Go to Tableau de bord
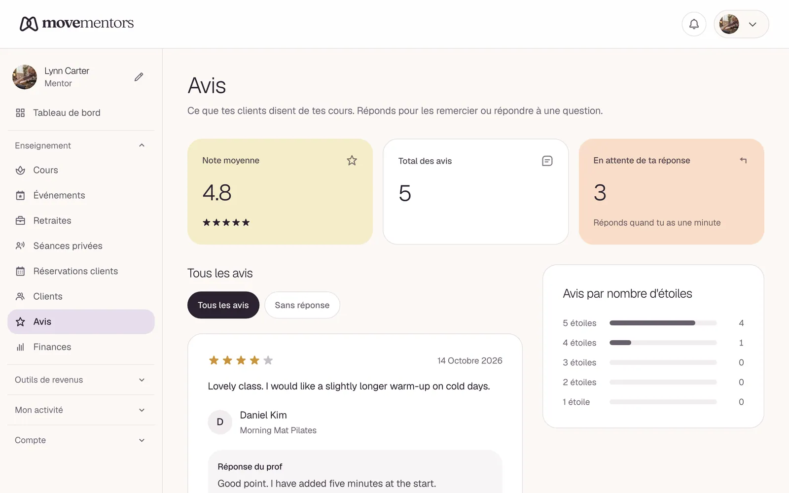The width and height of the screenshot is (789, 493). click(81, 113)
